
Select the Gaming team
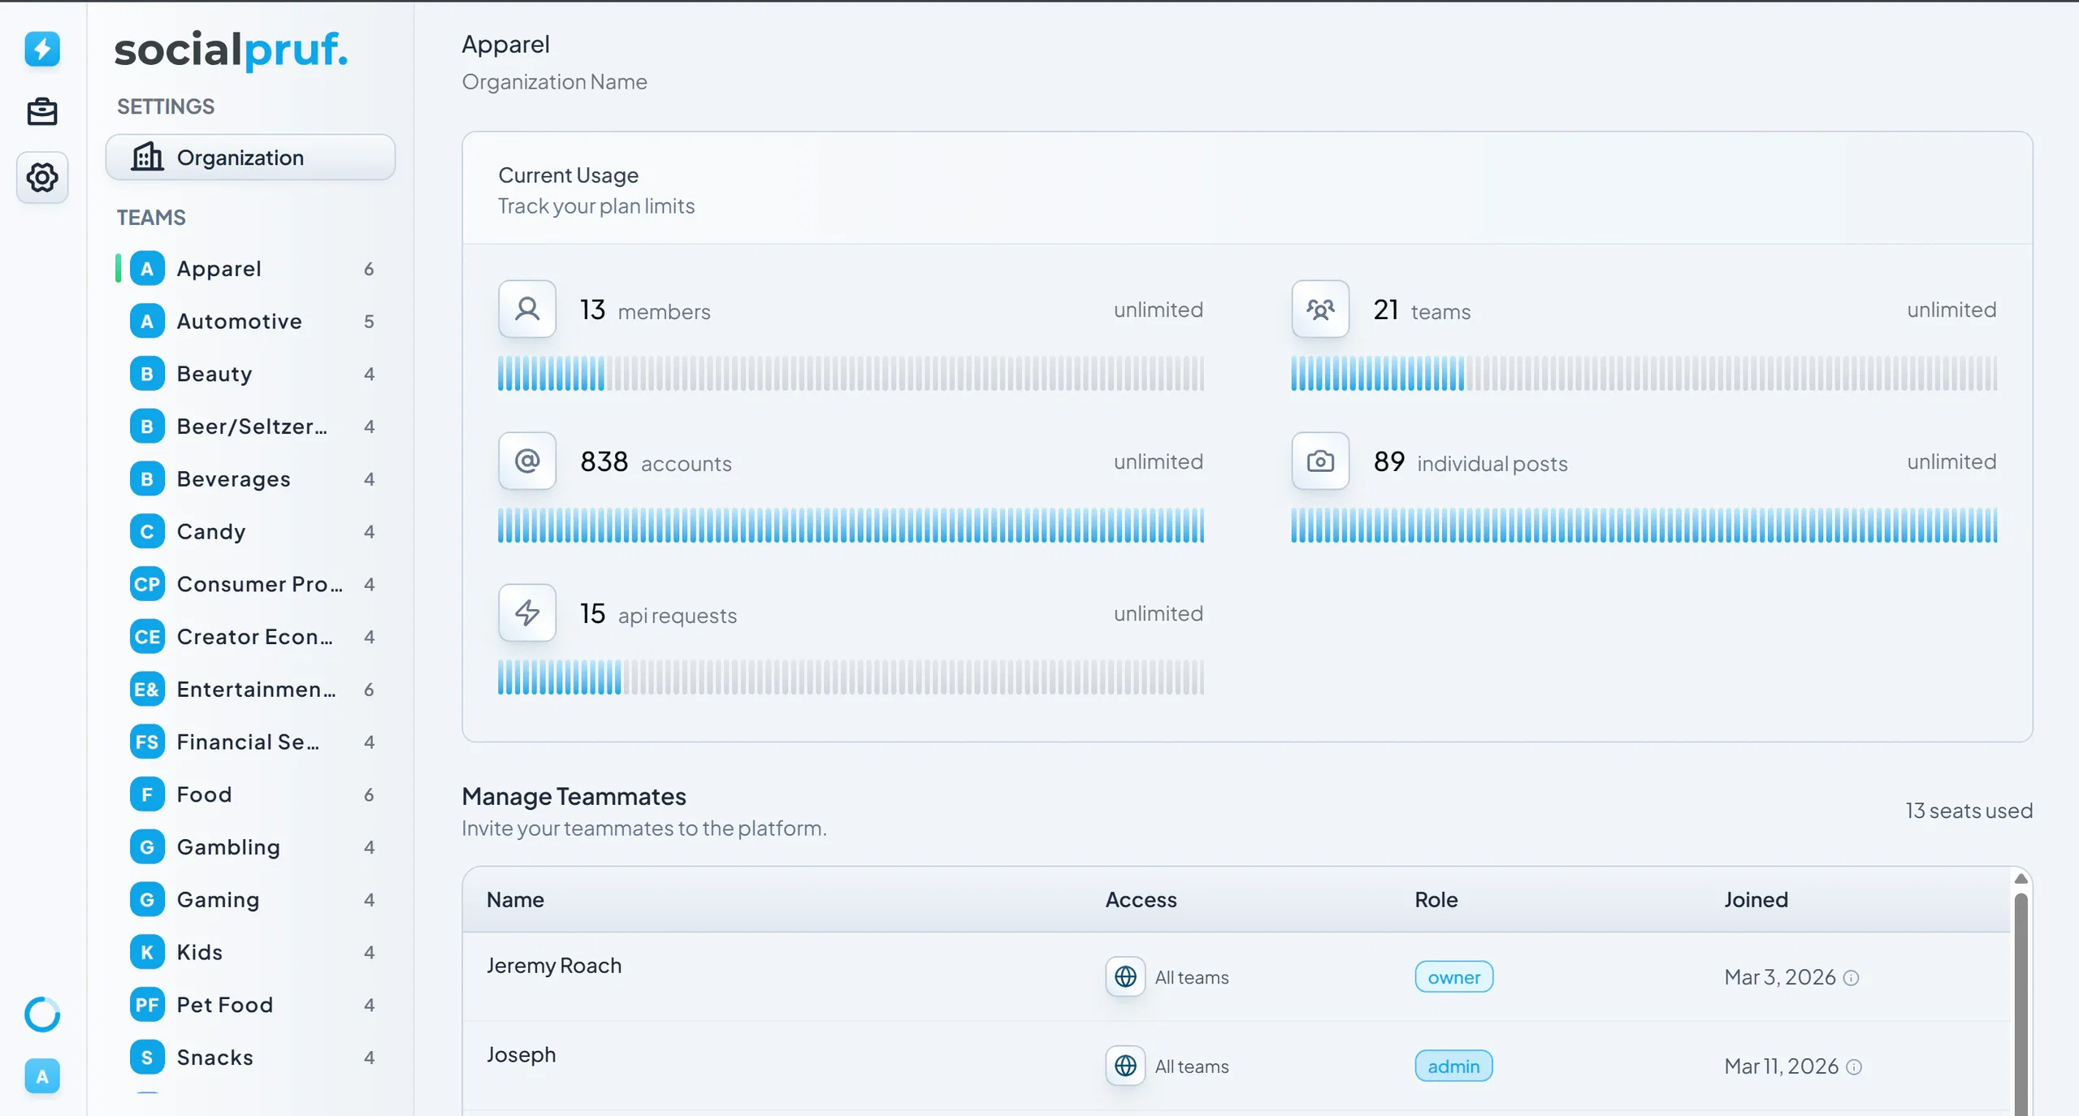point(252,899)
